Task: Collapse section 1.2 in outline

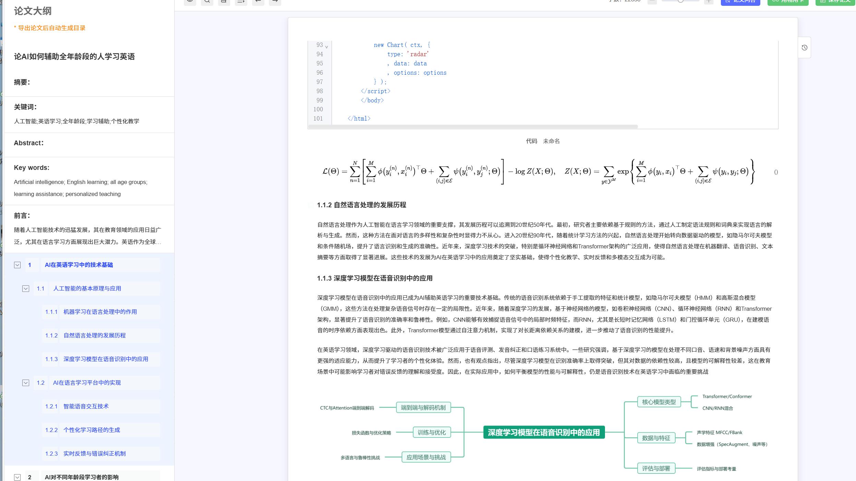Action: point(26,383)
